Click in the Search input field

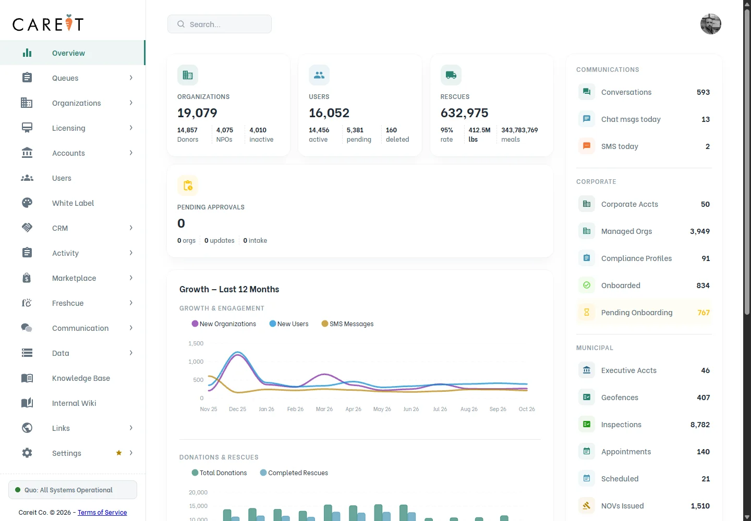point(220,24)
